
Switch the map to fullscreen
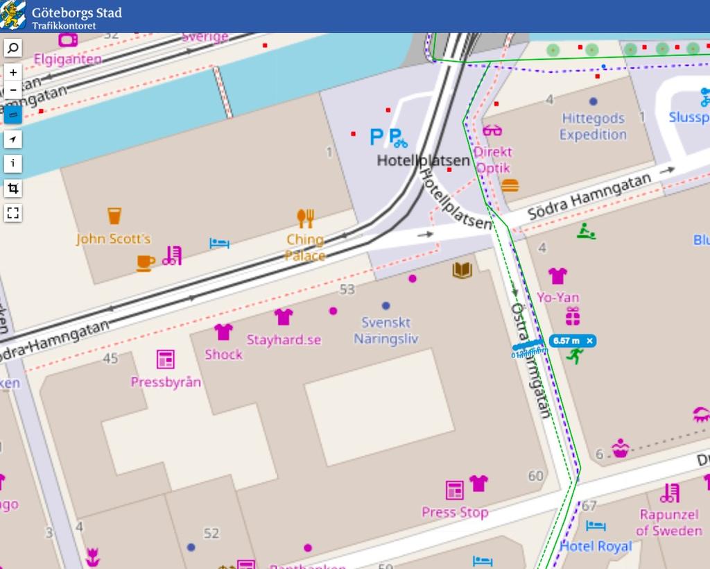(x=12, y=212)
